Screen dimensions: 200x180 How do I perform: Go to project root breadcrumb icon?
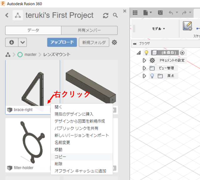(x=8, y=55)
